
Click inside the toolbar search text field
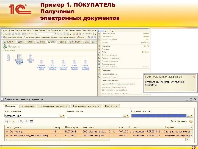(46, 34)
